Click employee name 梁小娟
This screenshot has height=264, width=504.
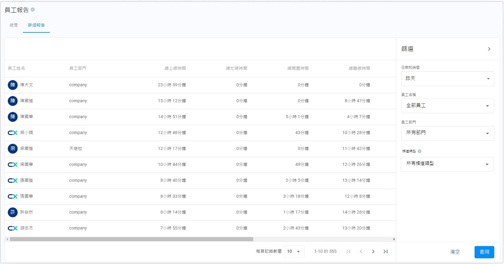pyautogui.click(x=27, y=133)
